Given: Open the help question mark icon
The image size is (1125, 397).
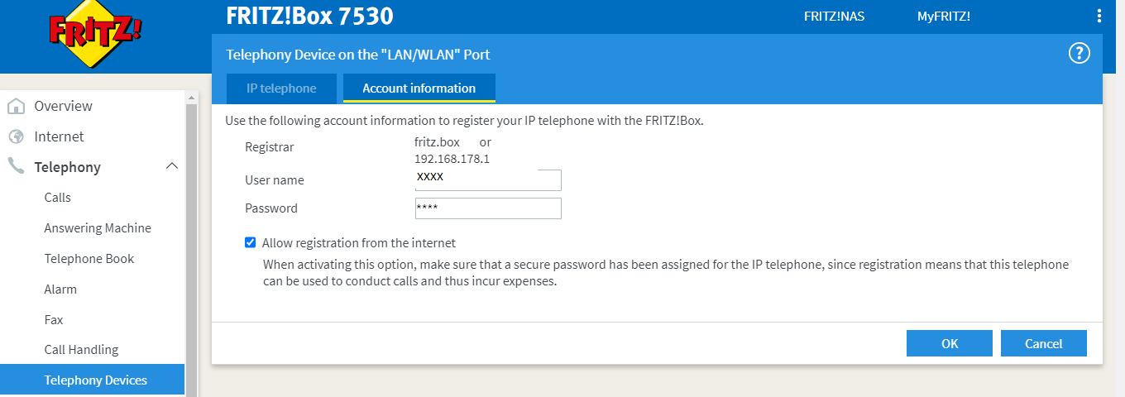Looking at the screenshot, I should click(1080, 54).
